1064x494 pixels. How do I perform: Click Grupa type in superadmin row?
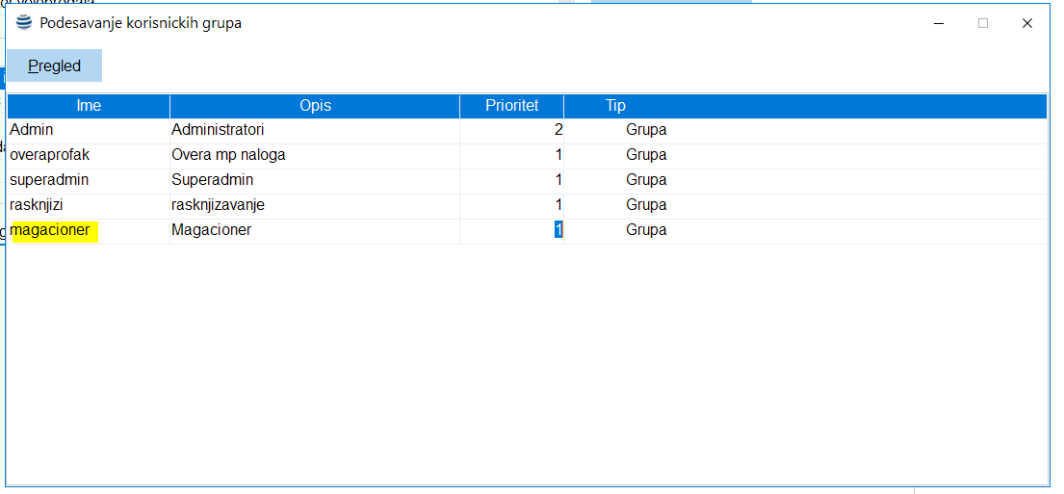tap(646, 180)
